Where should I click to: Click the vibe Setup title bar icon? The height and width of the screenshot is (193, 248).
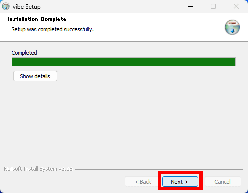(x=6, y=6)
